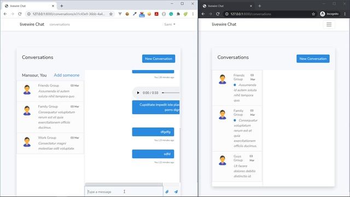Focus the Type a message input

(124, 192)
